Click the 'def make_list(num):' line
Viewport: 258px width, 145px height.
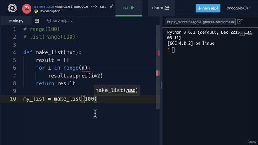pyautogui.click(x=52, y=52)
